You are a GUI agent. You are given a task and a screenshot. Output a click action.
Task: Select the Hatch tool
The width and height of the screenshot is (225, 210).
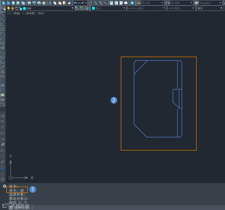coord(2,85)
